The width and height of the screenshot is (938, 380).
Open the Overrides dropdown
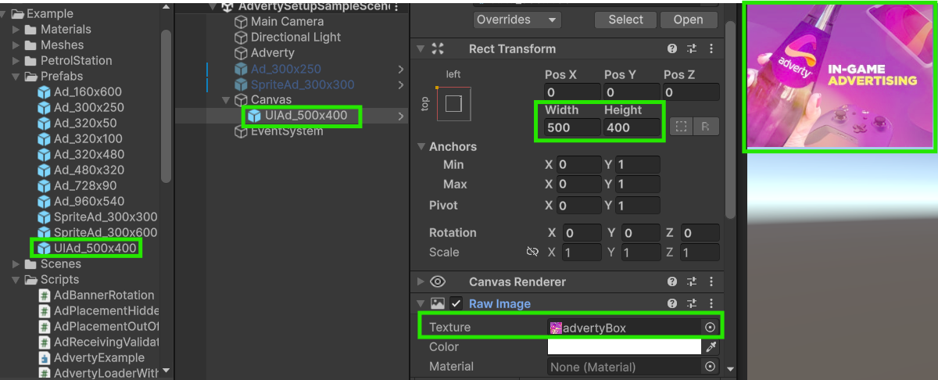[x=517, y=20]
